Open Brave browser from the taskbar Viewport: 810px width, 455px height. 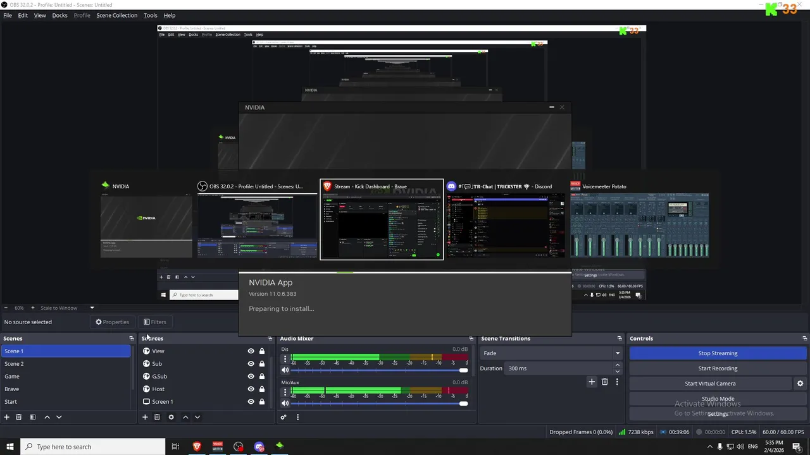(x=197, y=447)
